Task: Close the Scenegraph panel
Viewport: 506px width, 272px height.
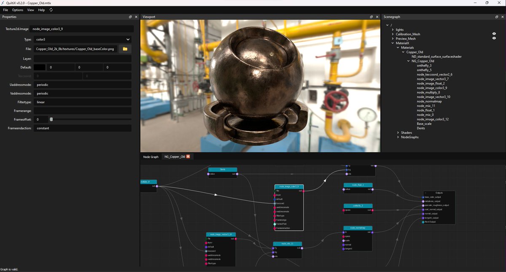Action: click(502, 17)
